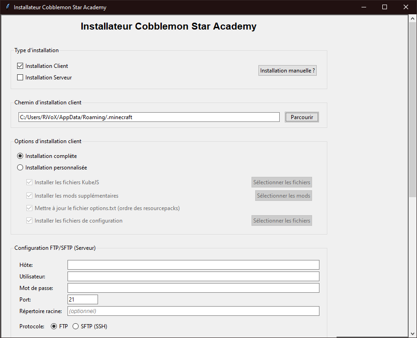Click the Options d'installation client label
The image size is (417, 338).
[48, 141]
